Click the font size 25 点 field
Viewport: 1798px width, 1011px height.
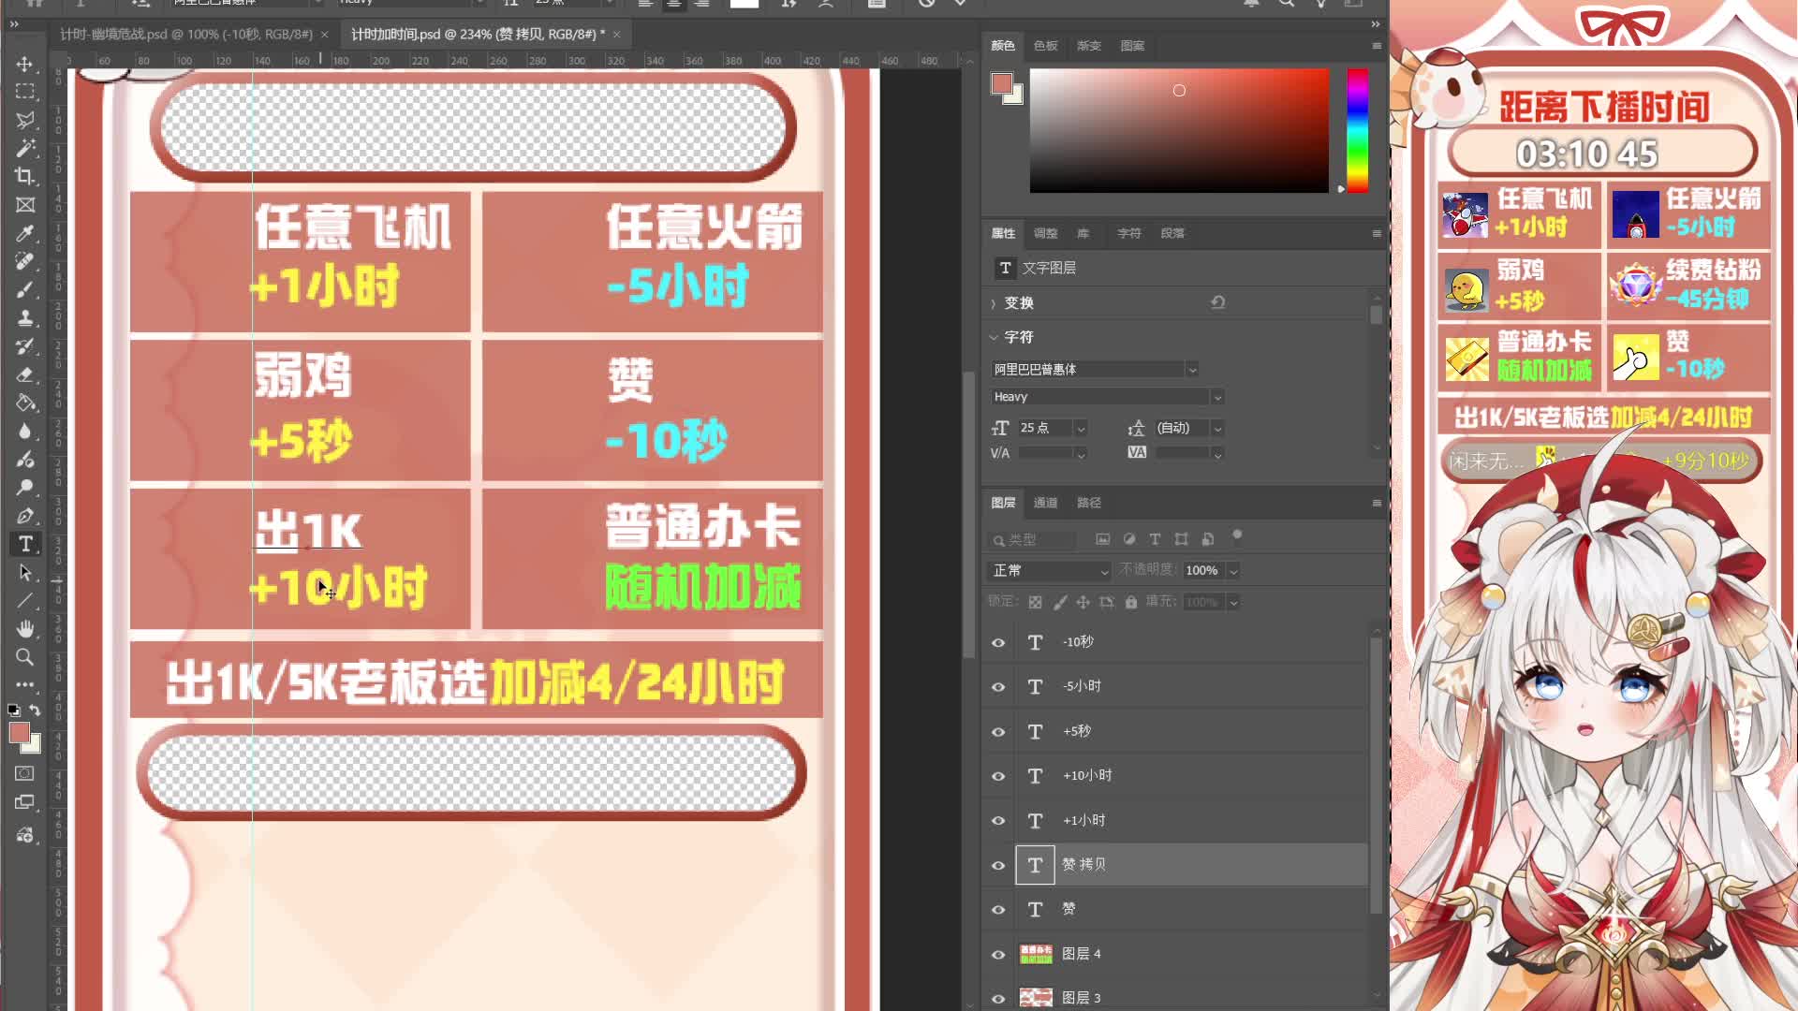click(x=1044, y=428)
